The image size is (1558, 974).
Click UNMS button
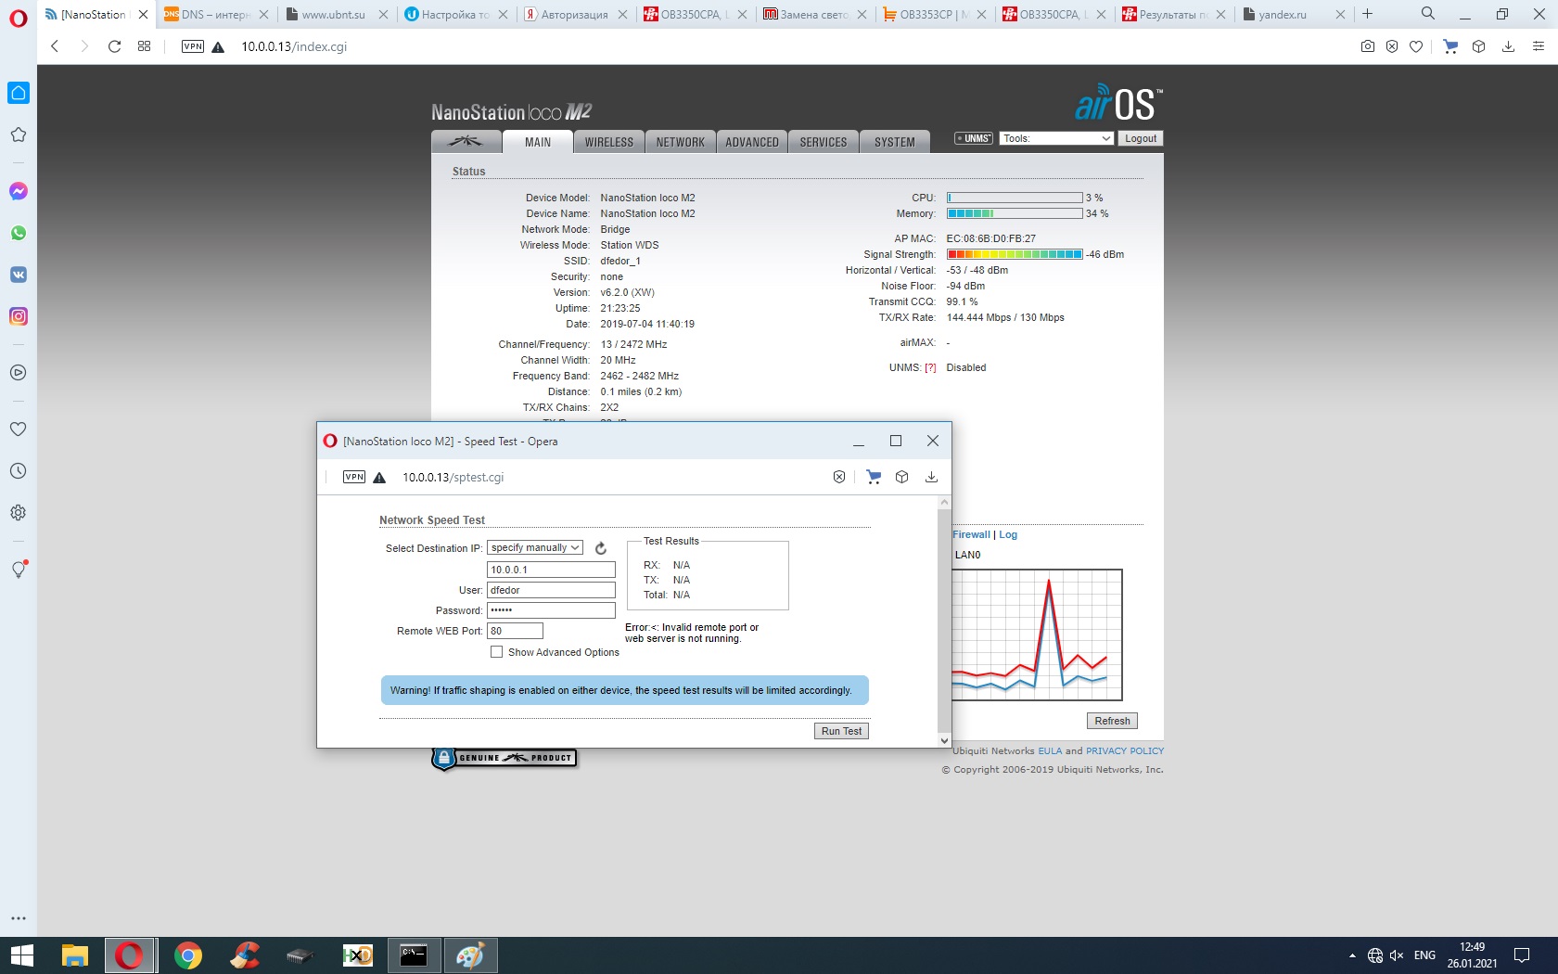point(974,138)
